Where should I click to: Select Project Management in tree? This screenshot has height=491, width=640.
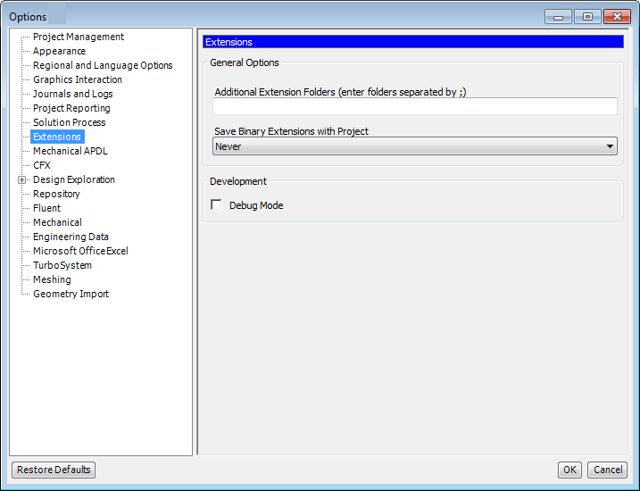point(79,37)
